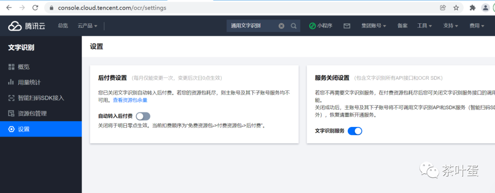Viewport: 495px width, 193px height.
Task: Click the 资源包管理 package icon
Action: (11, 113)
